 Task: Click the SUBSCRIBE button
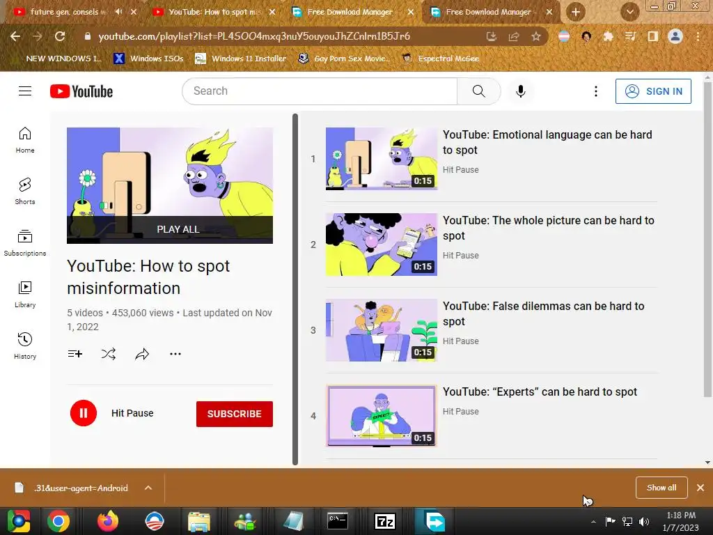click(234, 414)
